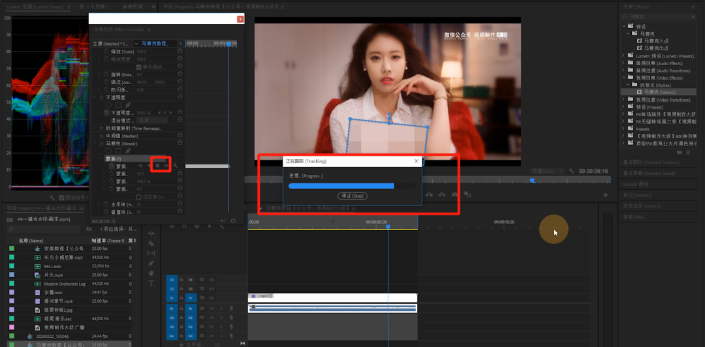The height and width of the screenshot is (347, 705).
Task: Select the Pen tool in timeline toolbar
Action: [151, 263]
